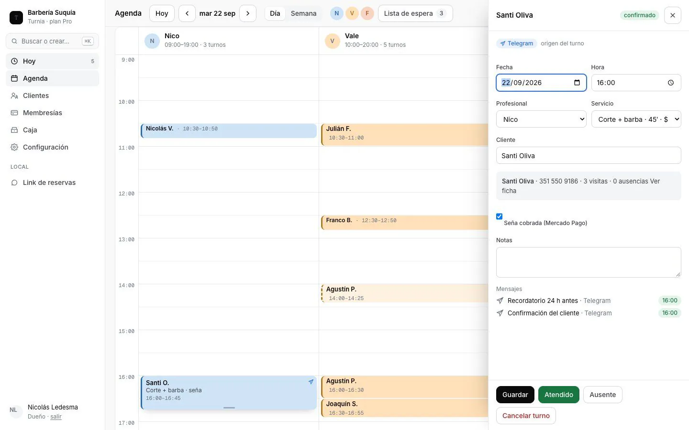Close the Santi Oliva panel
The image size is (689, 430).
point(673,15)
